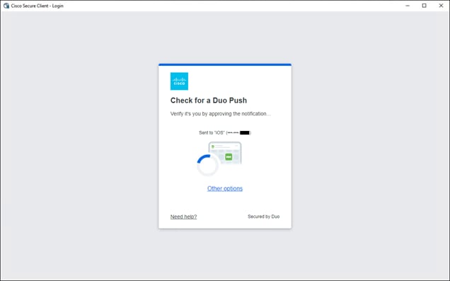The image size is (450, 281).
Task: Click the "Verify it's you by approving" text
Action: 221,114
